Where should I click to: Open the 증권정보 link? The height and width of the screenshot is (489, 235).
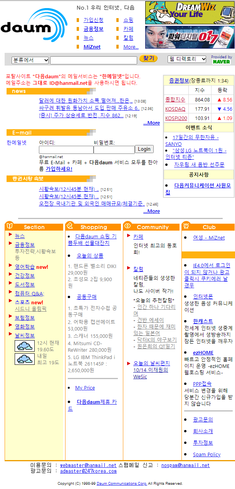coord(179,81)
